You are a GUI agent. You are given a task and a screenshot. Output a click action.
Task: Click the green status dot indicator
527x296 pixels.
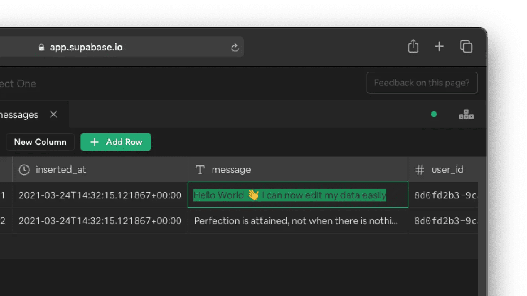(x=434, y=114)
